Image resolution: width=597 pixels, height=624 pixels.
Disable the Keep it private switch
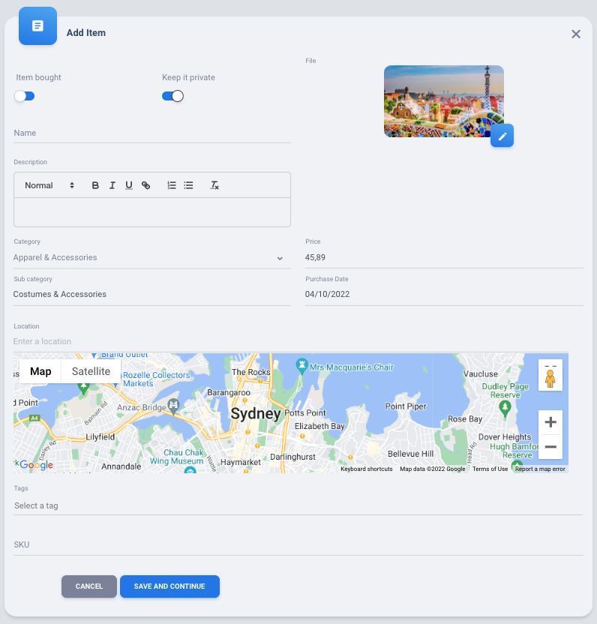[x=172, y=96]
